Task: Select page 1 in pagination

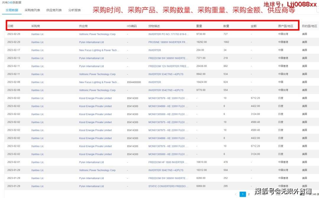Action: coord(243,194)
